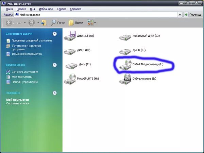The height and width of the screenshot is (153, 204).
Task: Click the My Computer title bar icon
Action: click(x=3, y=3)
